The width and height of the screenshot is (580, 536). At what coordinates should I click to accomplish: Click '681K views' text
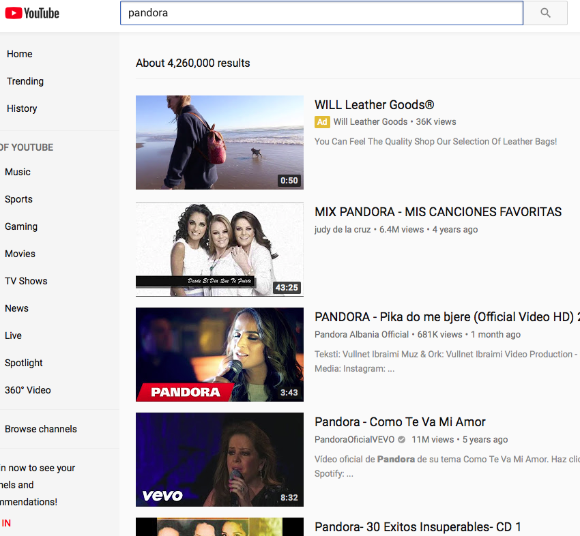click(440, 335)
